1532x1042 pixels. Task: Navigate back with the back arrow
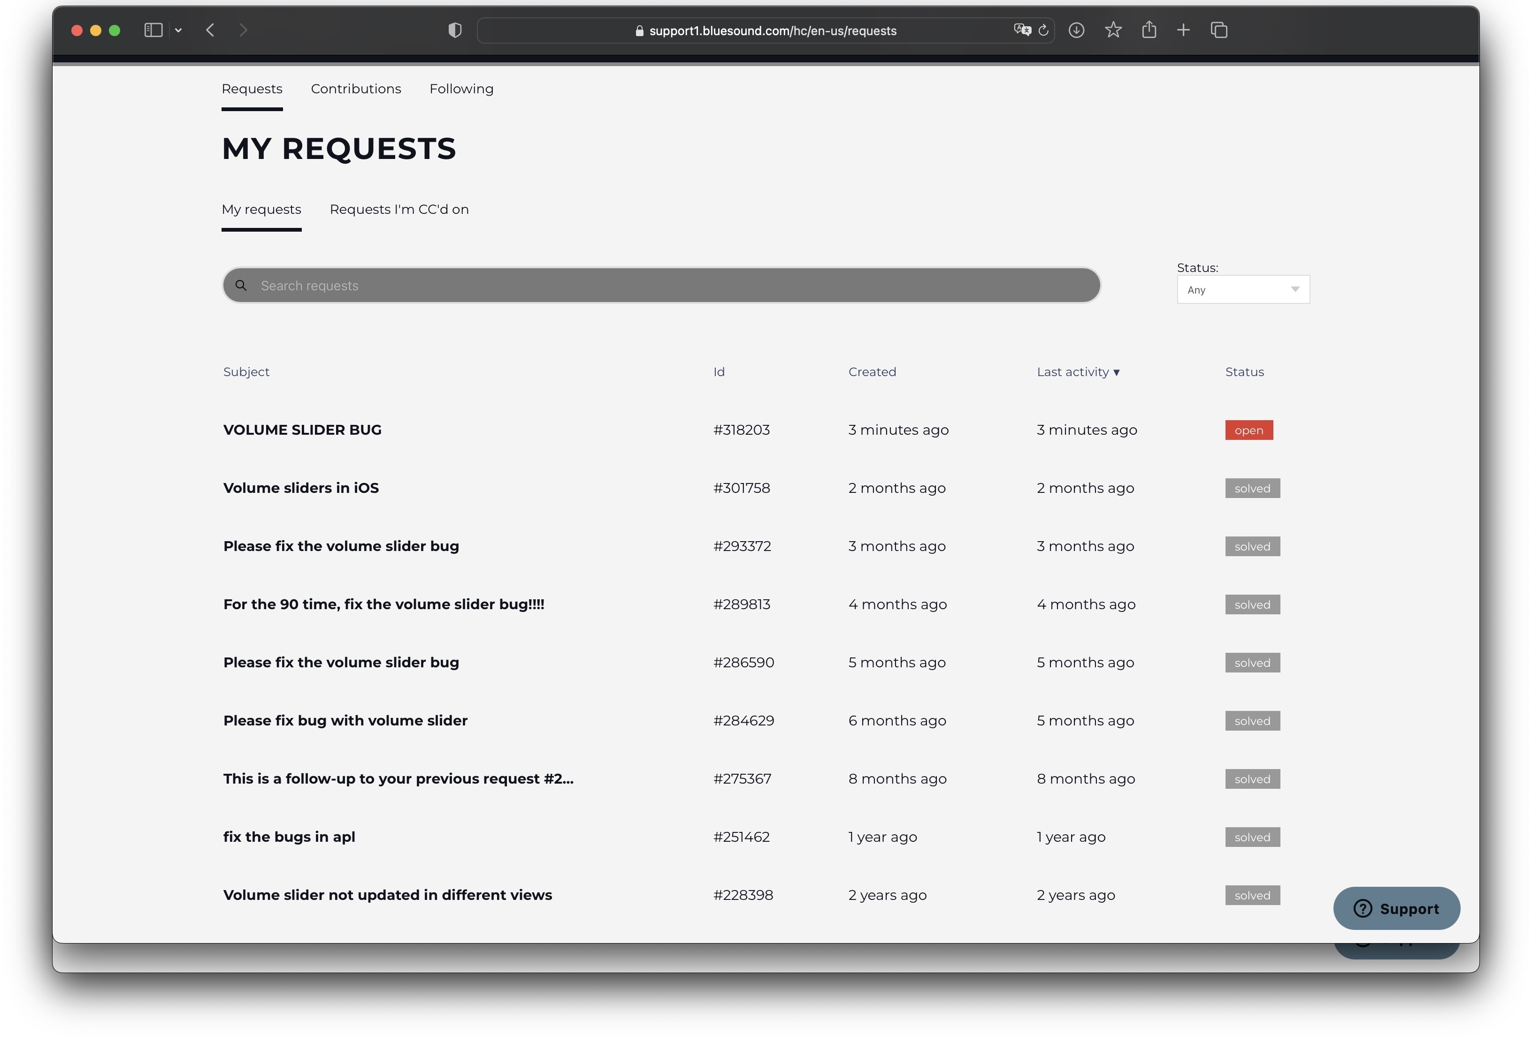pyautogui.click(x=210, y=30)
